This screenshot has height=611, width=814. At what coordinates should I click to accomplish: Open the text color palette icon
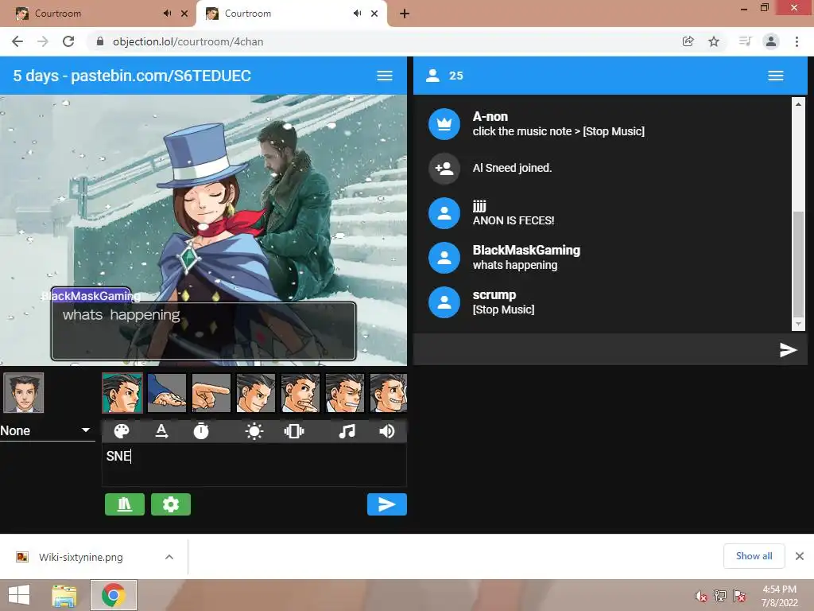122,431
